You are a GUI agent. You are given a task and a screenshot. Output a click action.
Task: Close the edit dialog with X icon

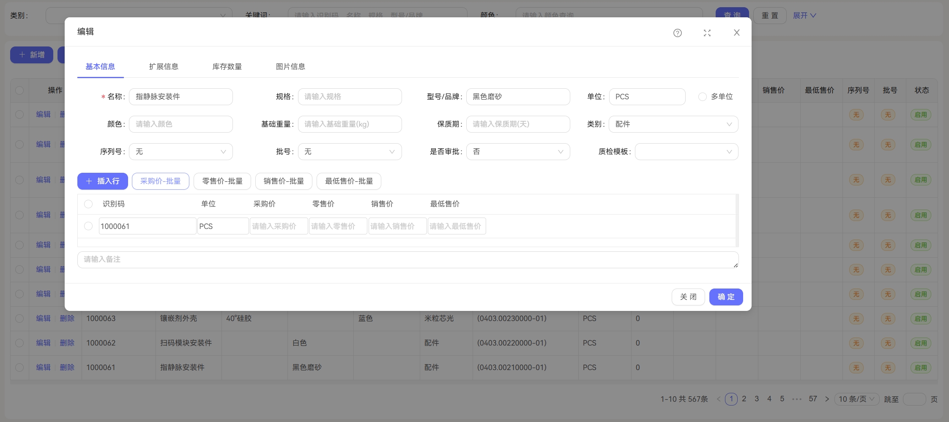(x=736, y=33)
